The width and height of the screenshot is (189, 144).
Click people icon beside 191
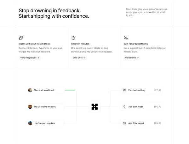[160, 107]
